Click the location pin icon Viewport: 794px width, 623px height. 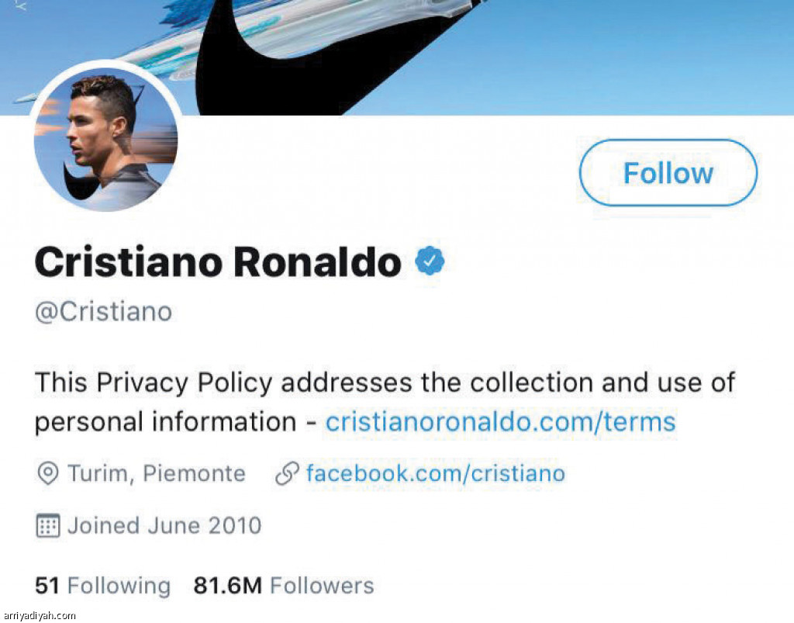pos(48,473)
